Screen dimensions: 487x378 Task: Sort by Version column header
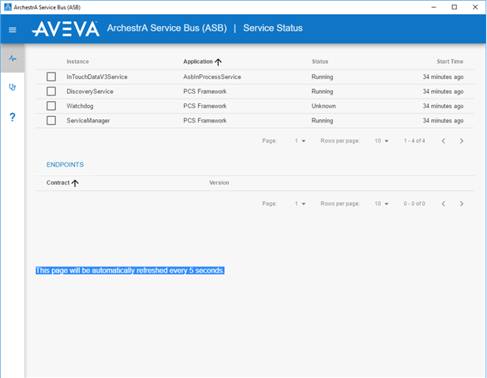point(219,182)
